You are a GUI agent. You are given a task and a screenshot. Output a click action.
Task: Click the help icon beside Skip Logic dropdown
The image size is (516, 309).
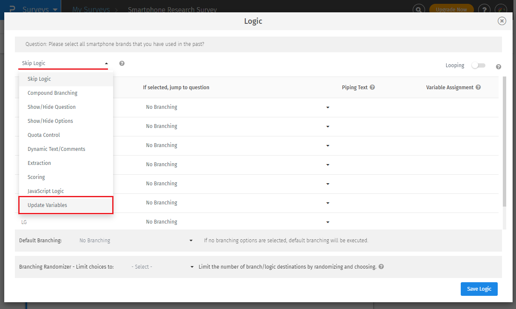[122, 63]
